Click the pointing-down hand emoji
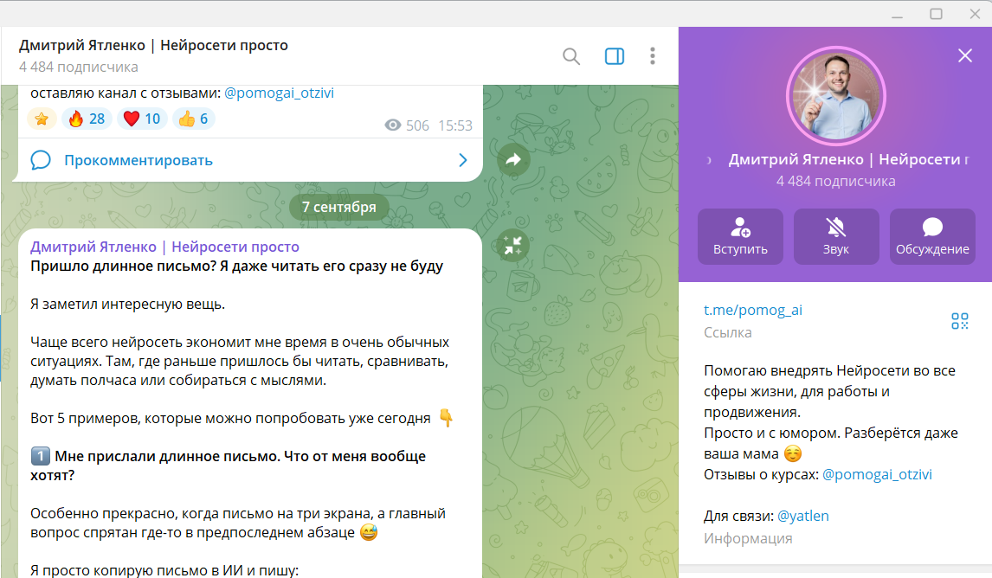The height and width of the screenshot is (578, 992). pos(446,418)
